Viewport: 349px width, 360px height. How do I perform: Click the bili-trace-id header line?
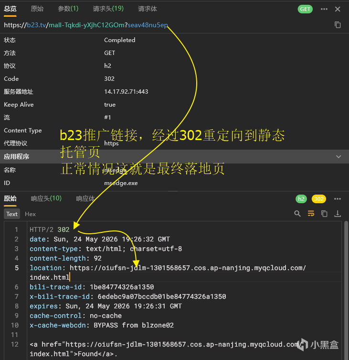point(92,287)
